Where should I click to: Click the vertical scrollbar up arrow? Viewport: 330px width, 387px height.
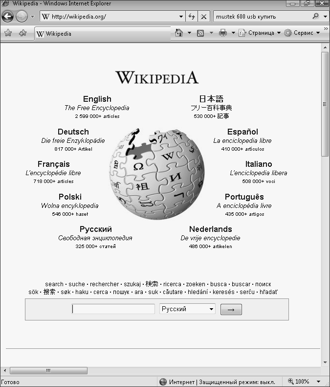click(325, 47)
